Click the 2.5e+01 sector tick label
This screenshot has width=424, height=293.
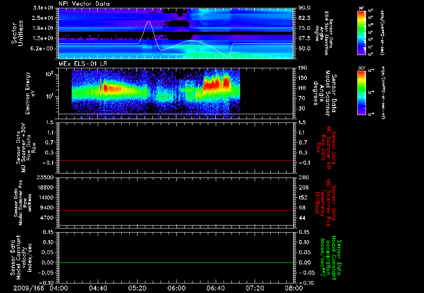pos(43,18)
